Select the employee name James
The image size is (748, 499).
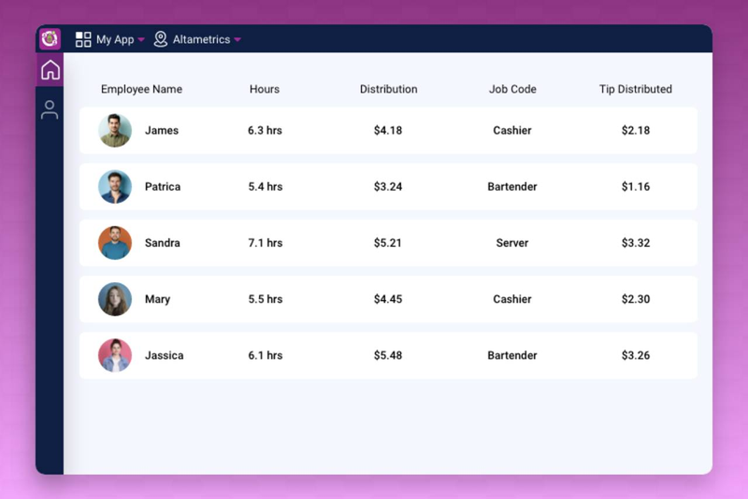162,130
